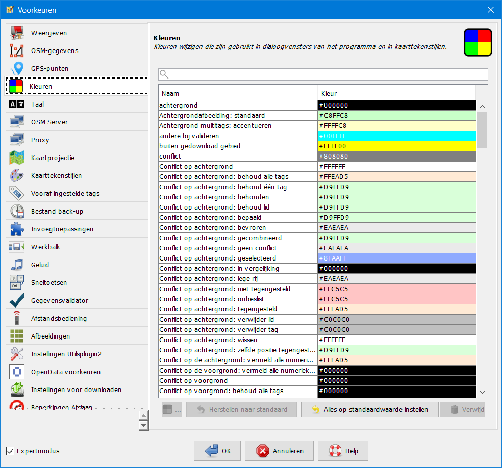502x468 pixels.
Task: Click the Verwijd delete button
Action: coord(463,409)
